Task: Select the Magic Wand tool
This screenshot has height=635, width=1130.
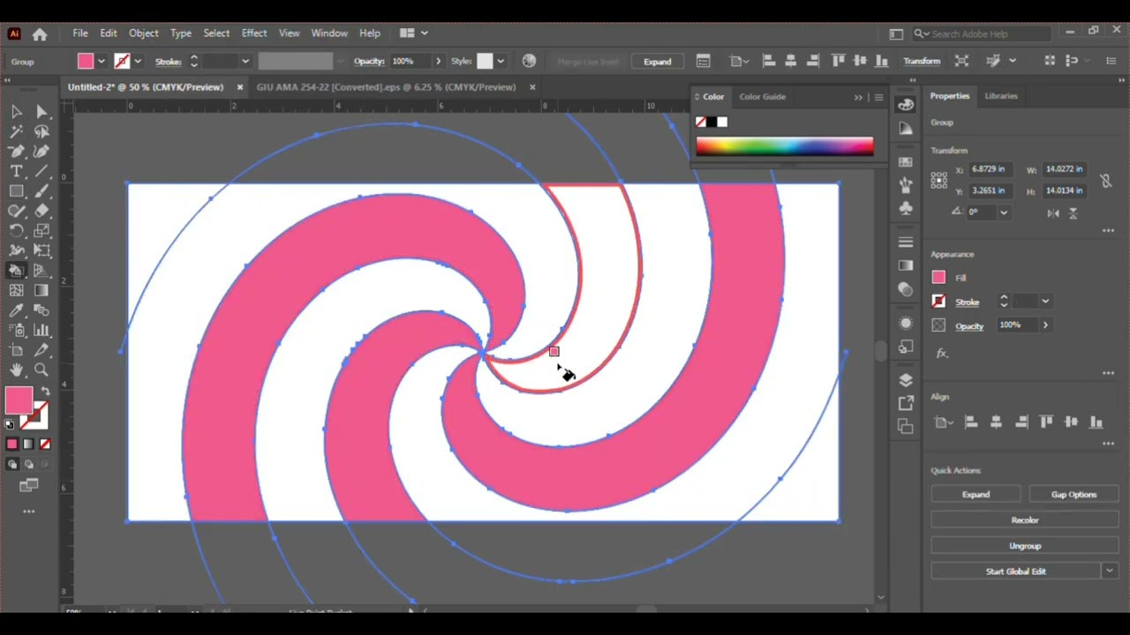Action: 17,132
